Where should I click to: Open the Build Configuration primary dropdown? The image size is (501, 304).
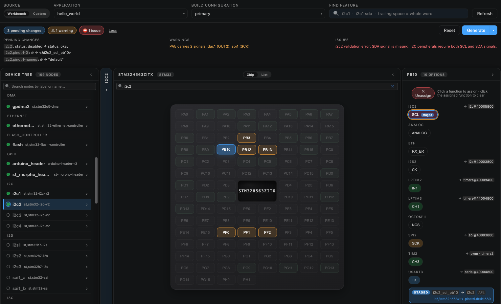pos(258,14)
